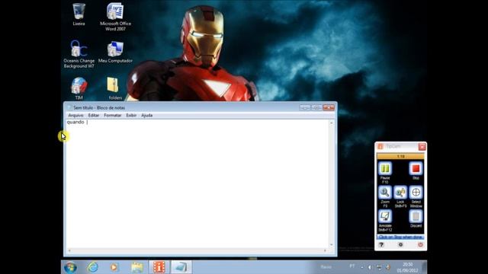488x274 pixels.
Task: Close the TipCam panel
Action: (x=422, y=147)
